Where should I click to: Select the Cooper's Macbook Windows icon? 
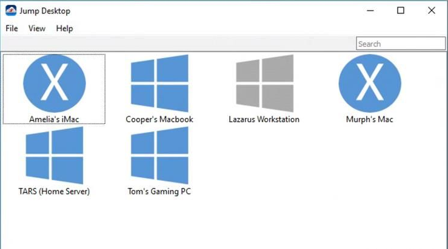coord(159,84)
